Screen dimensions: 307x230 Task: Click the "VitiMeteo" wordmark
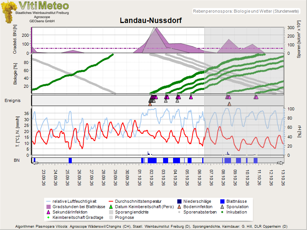(44, 5)
